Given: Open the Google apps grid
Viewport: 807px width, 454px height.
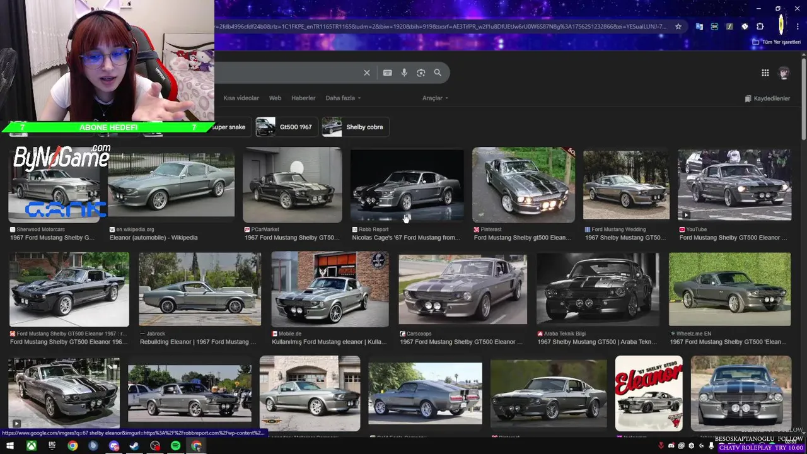Looking at the screenshot, I should 765,73.
